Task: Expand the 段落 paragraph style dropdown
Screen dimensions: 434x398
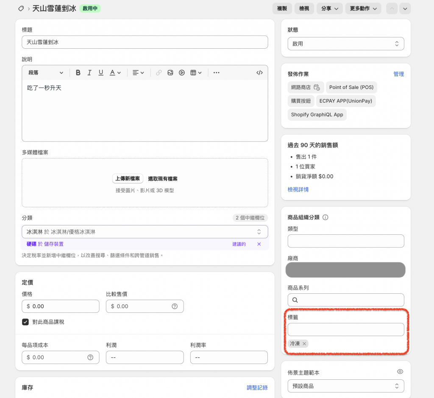Action: pyautogui.click(x=46, y=73)
